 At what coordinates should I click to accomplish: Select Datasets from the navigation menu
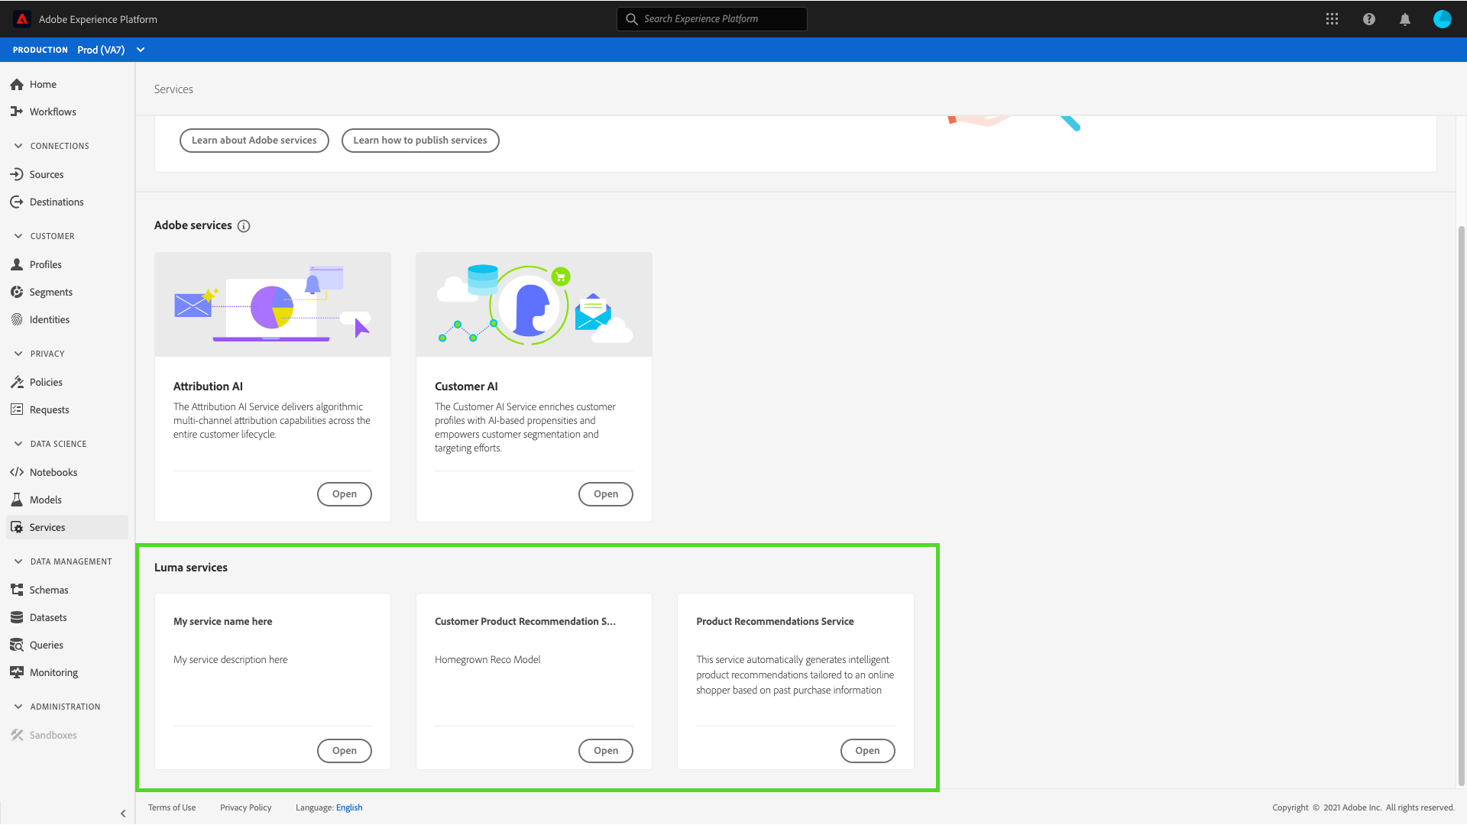point(47,617)
